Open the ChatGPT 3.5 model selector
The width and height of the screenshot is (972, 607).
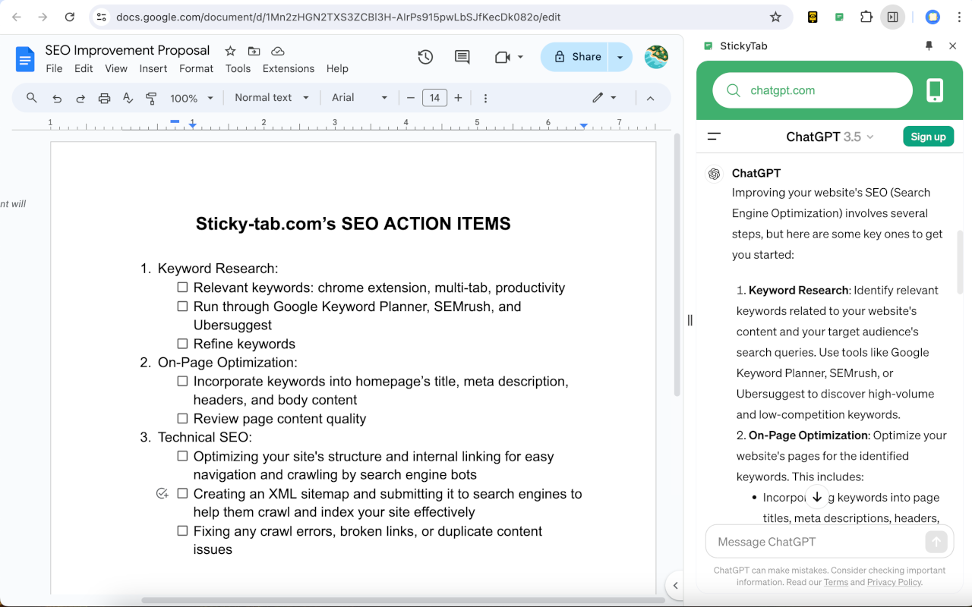(830, 137)
